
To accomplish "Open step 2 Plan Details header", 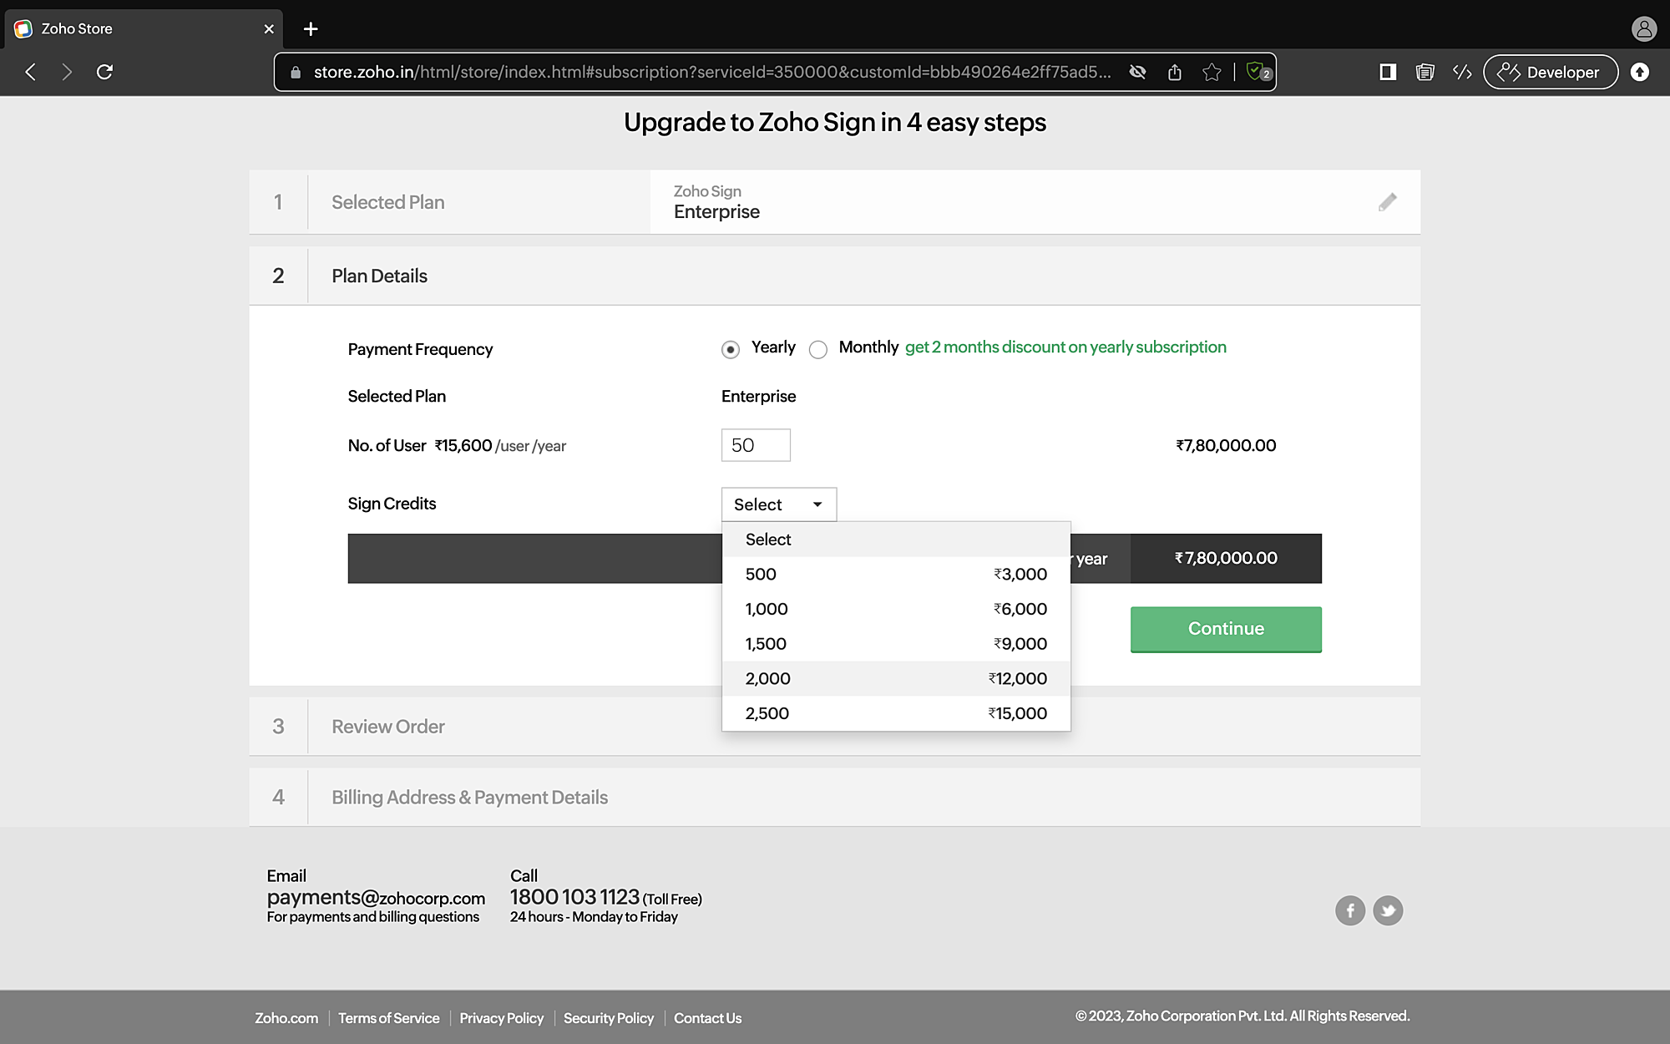I will 835,276.
